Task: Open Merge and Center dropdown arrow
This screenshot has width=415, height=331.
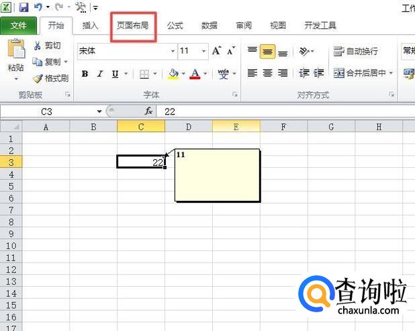Action: tap(391, 73)
